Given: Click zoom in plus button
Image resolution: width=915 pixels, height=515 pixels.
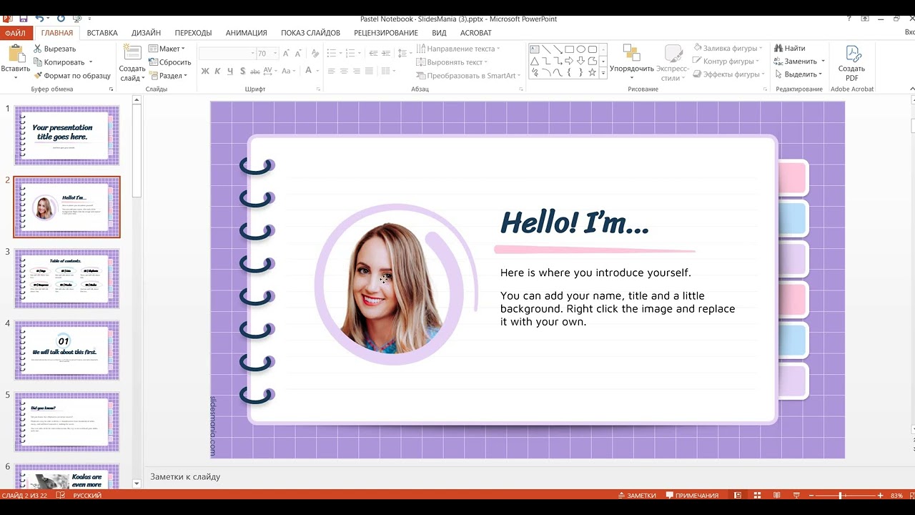Looking at the screenshot, I should click(881, 495).
